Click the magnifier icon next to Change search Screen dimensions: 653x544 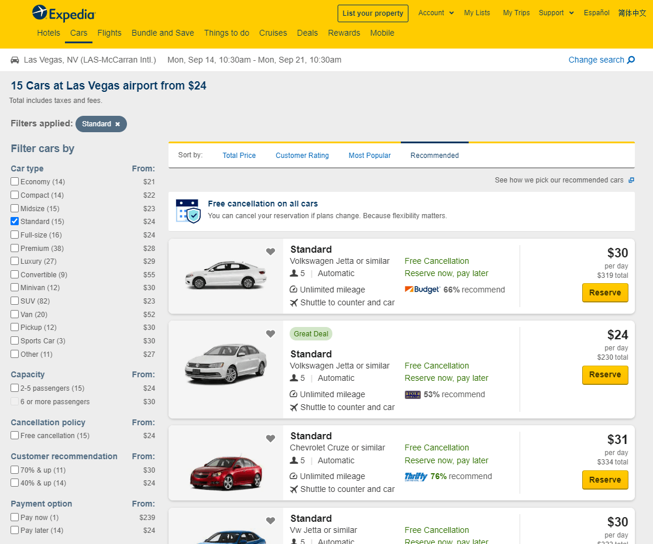(x=630, y=60)
